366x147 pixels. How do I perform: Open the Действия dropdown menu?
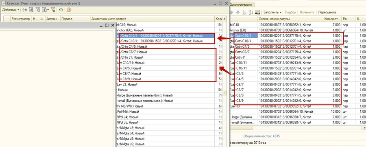click(x=11, y=10)
